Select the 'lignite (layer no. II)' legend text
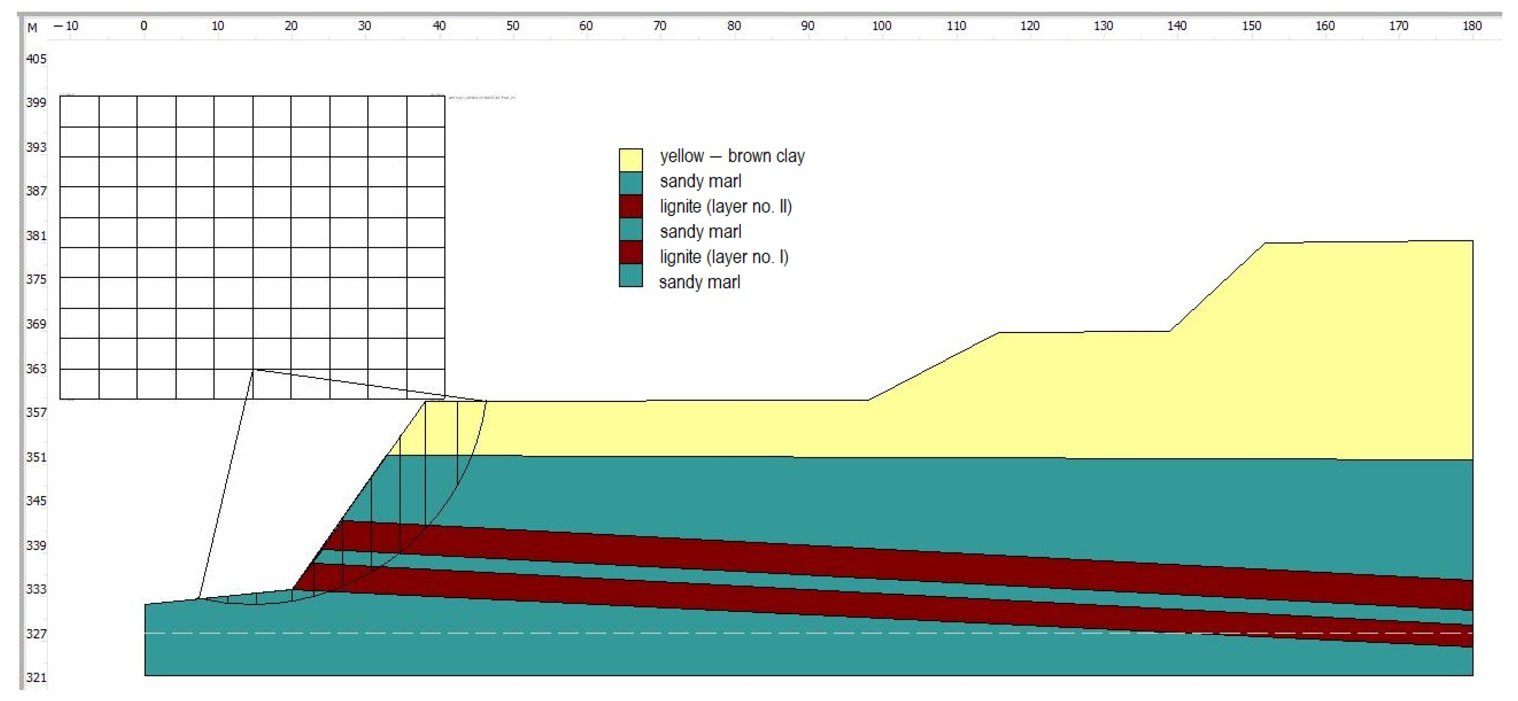Screen dimensions: 1518x701 tap(725, 207)
